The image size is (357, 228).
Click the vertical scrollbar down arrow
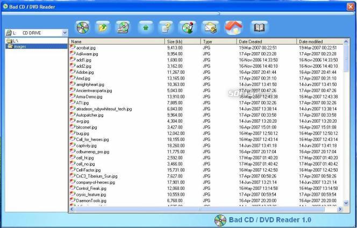click(346, 203)
